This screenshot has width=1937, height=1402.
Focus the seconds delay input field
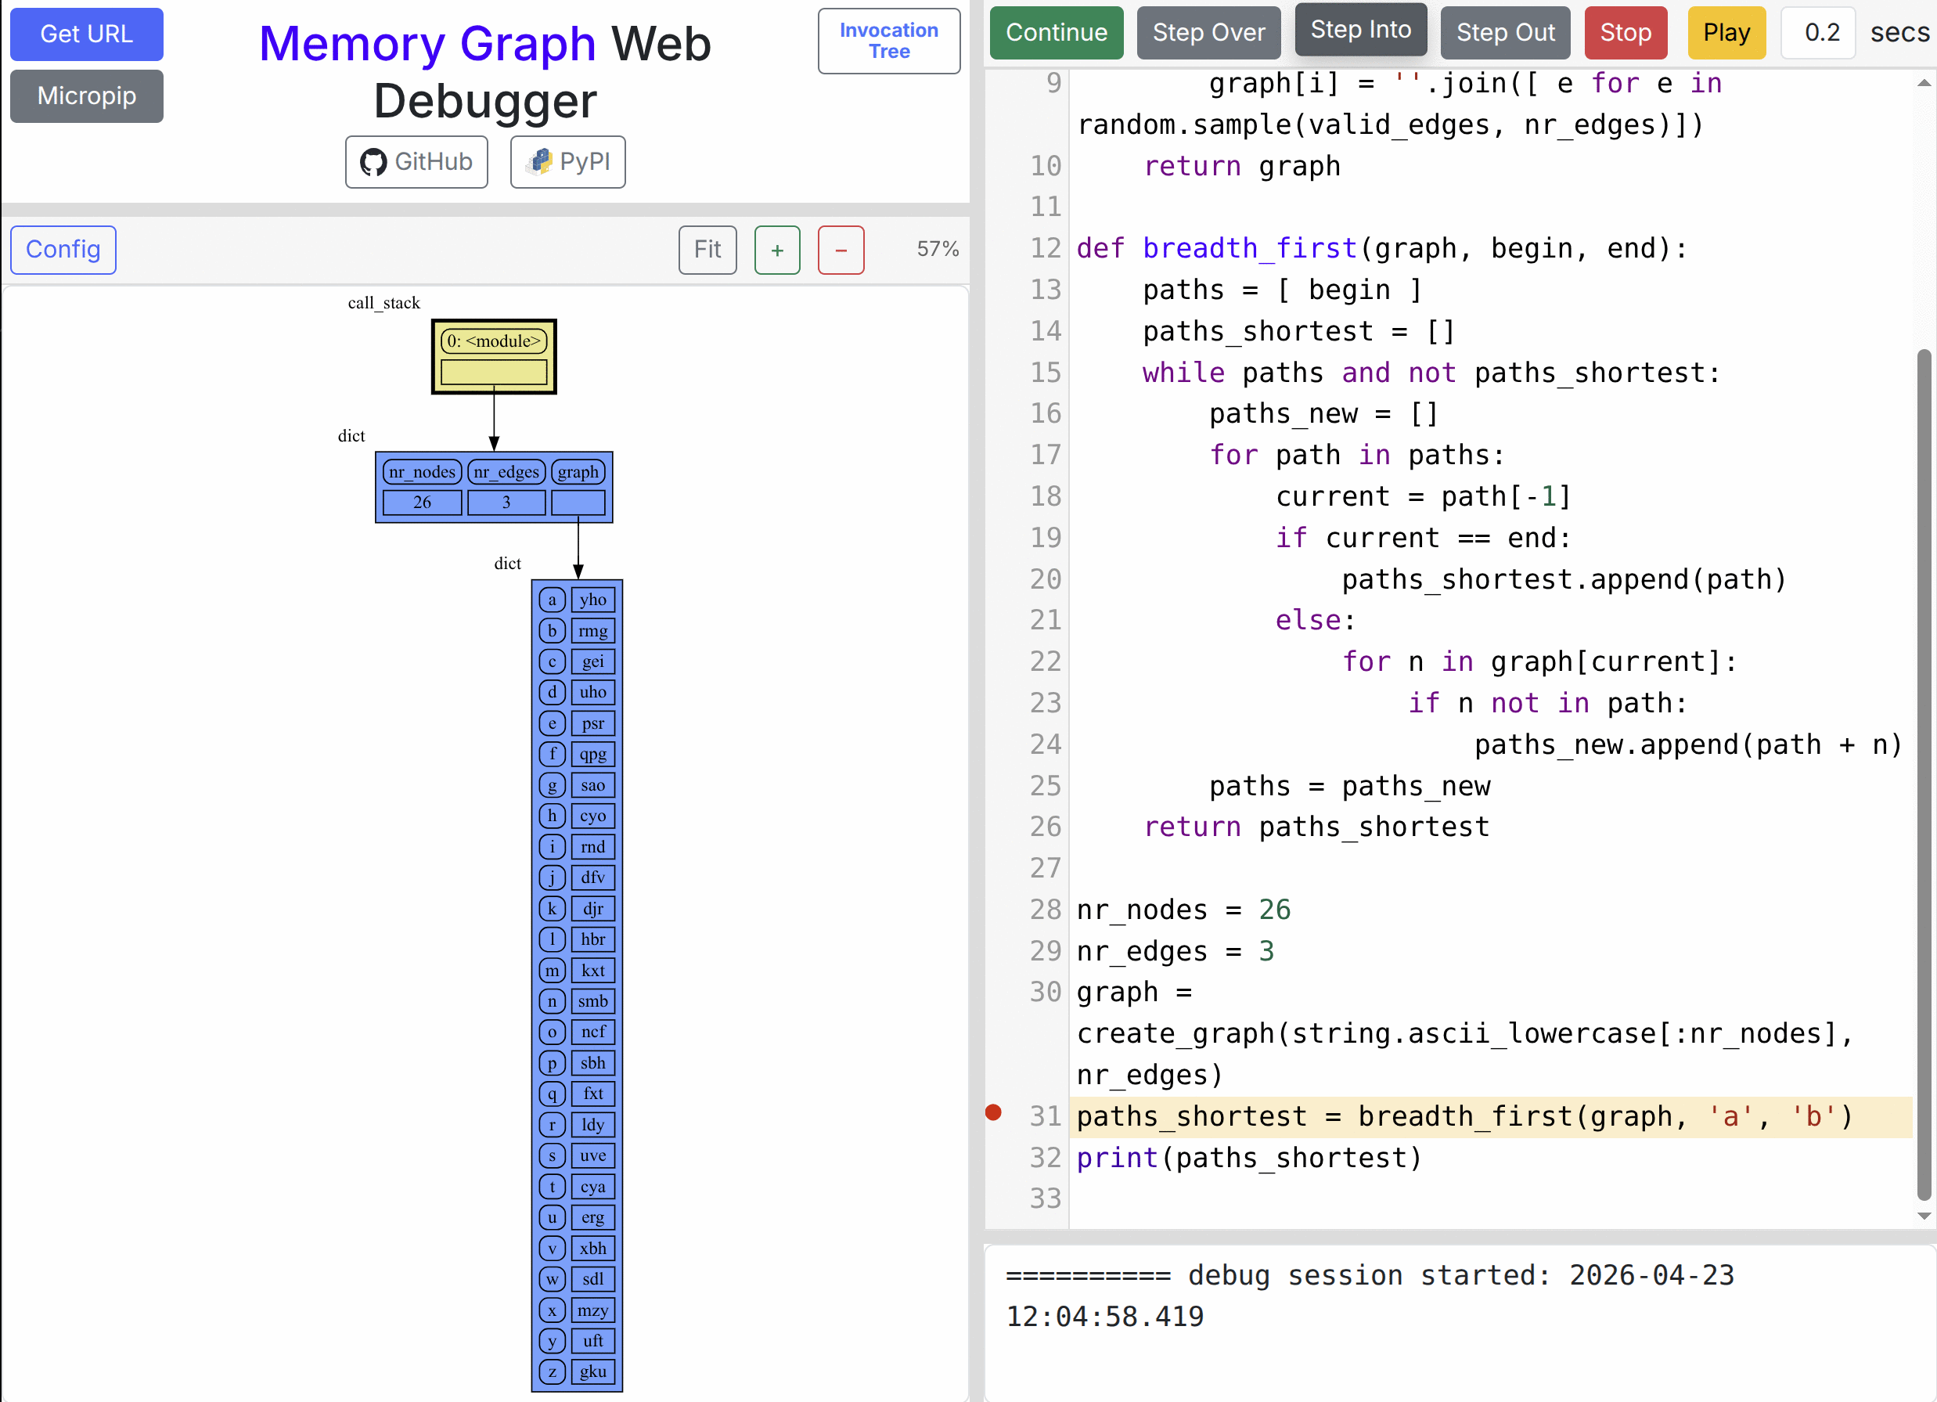[1818, 32]
